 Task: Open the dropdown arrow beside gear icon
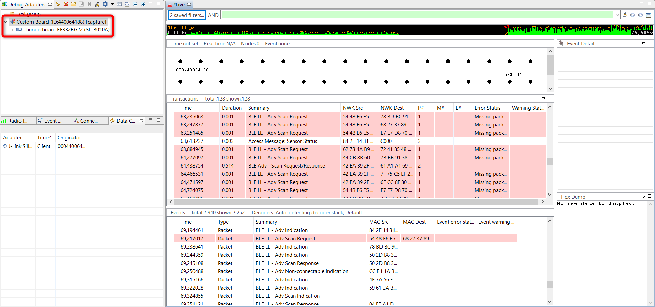pos(112,4)
